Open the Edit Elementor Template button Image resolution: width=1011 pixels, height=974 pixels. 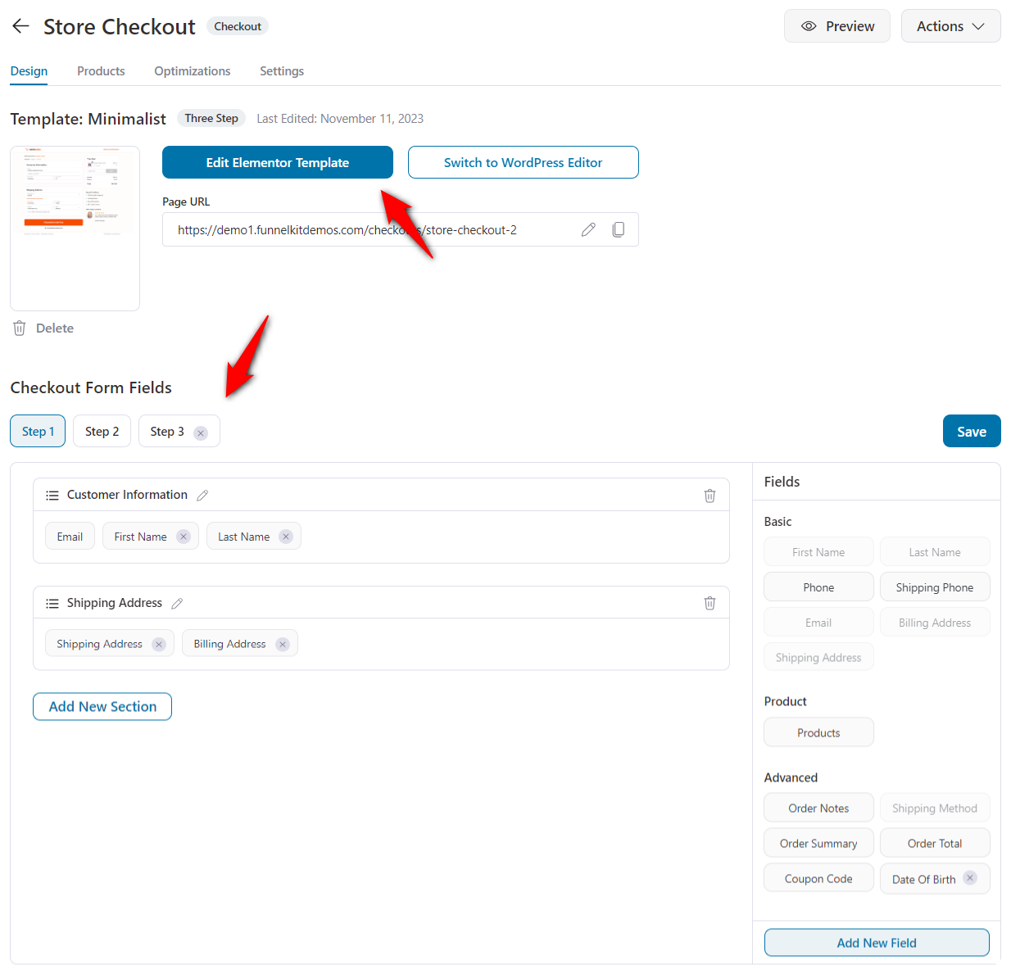277,162
